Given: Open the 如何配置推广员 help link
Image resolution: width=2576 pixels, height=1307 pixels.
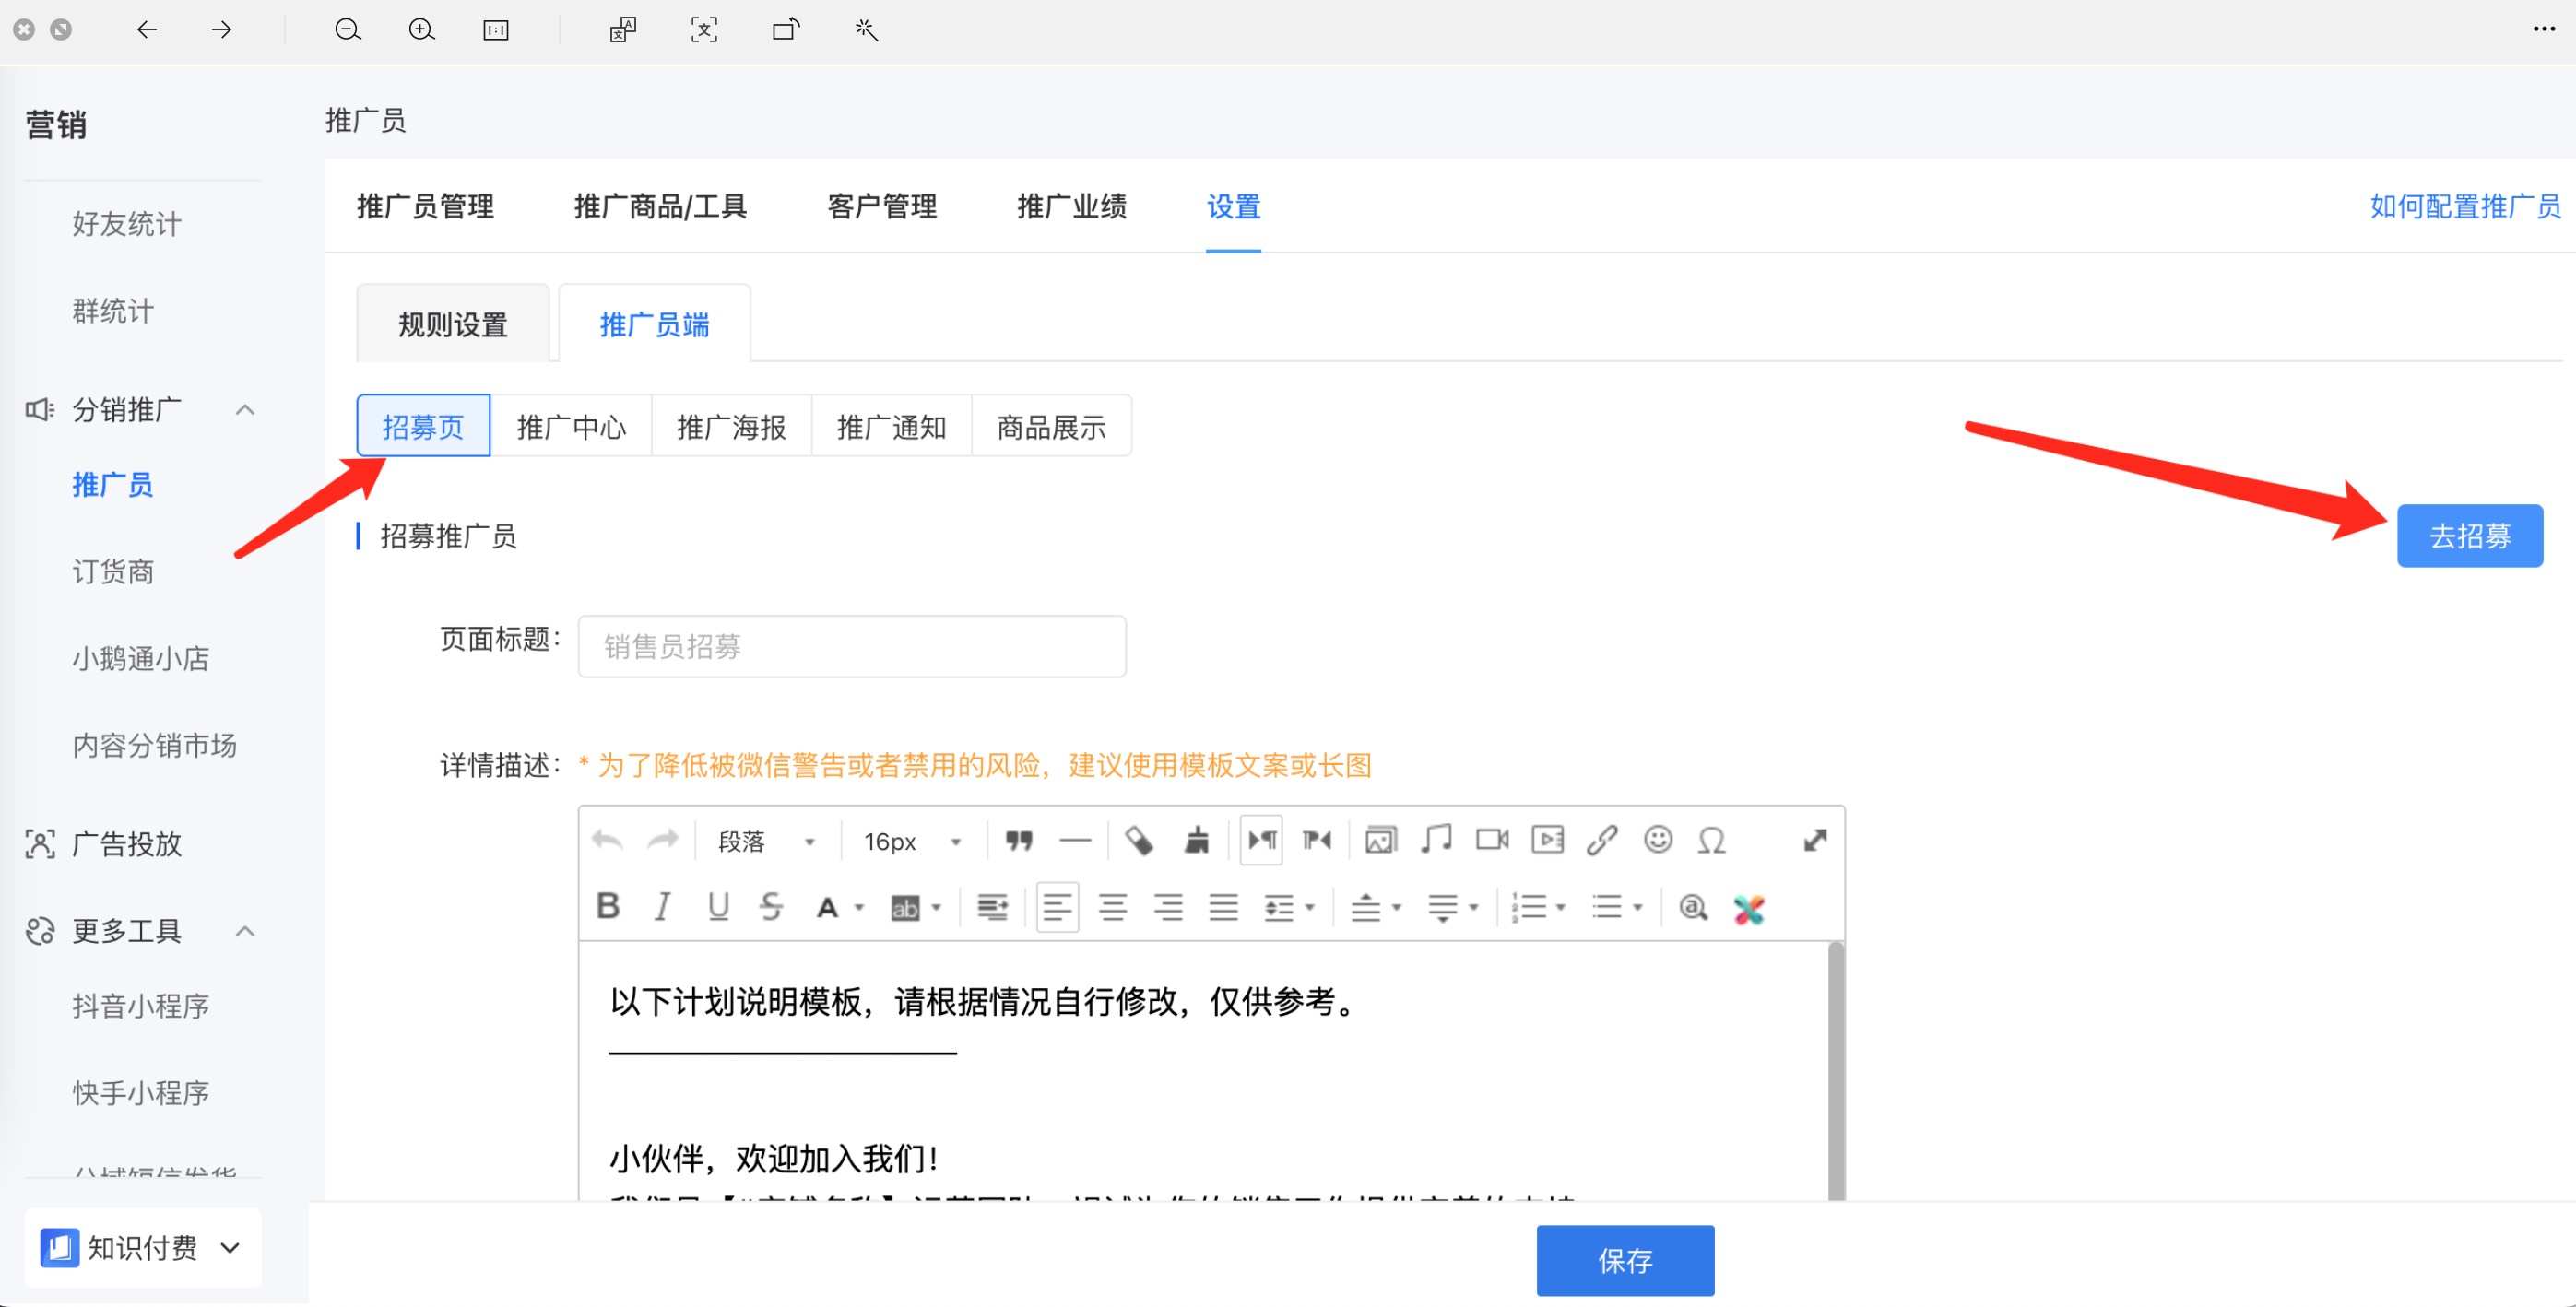Looking at the screenshot, I should tap(2465, 206).
